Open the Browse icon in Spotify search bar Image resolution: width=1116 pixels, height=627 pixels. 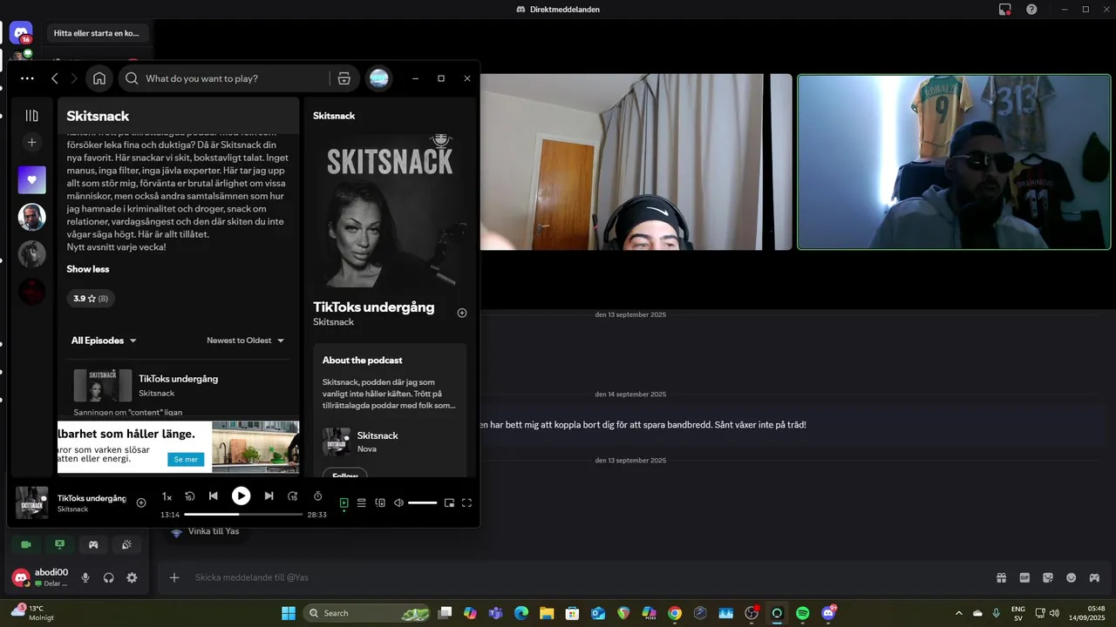tap(344, 78)
